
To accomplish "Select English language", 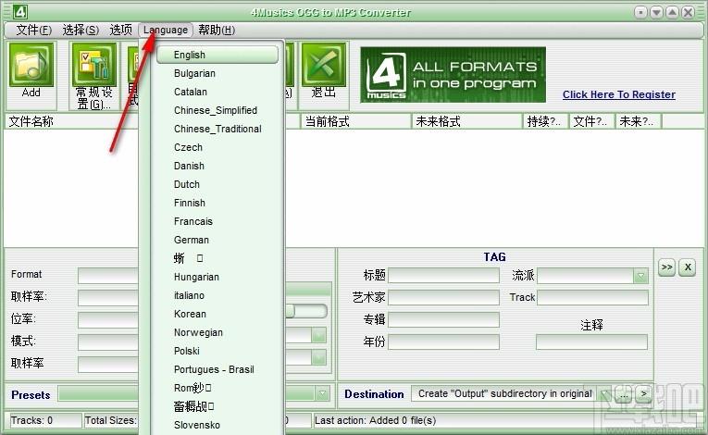I will 217,55.
